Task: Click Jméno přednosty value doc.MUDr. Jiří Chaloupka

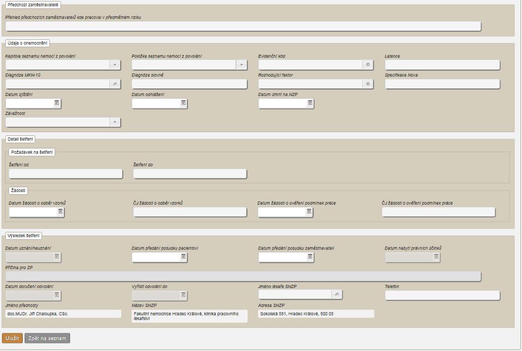Action: [x=63, y=314]
